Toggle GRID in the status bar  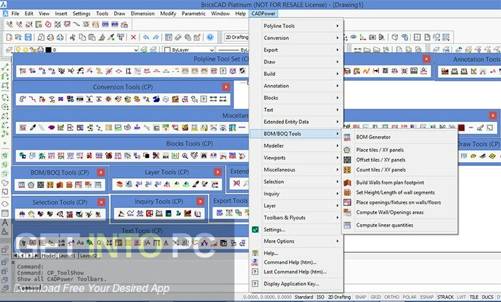pos(375,297)
